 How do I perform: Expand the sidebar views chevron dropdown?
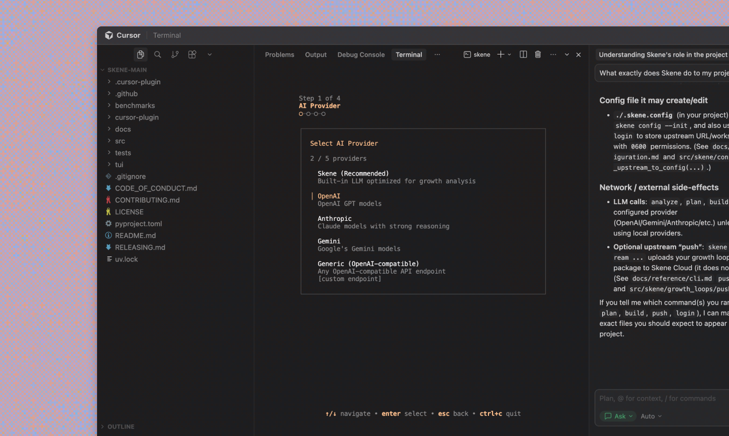click(210, 54)
